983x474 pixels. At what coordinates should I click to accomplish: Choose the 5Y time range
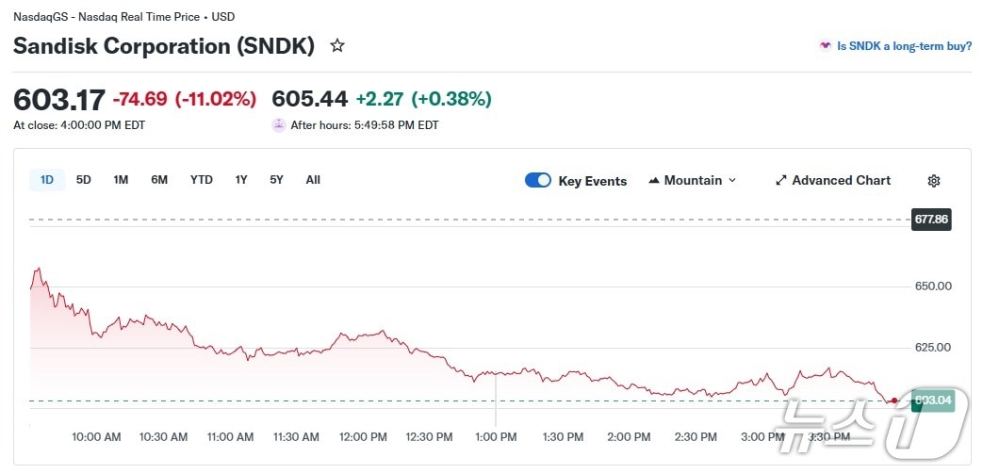click(276, 180)
